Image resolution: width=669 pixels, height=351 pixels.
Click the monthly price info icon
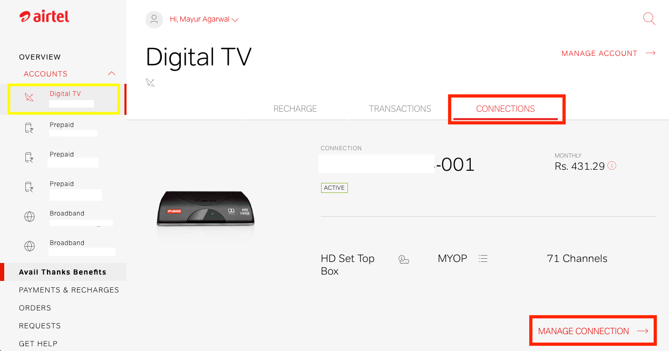612,165
